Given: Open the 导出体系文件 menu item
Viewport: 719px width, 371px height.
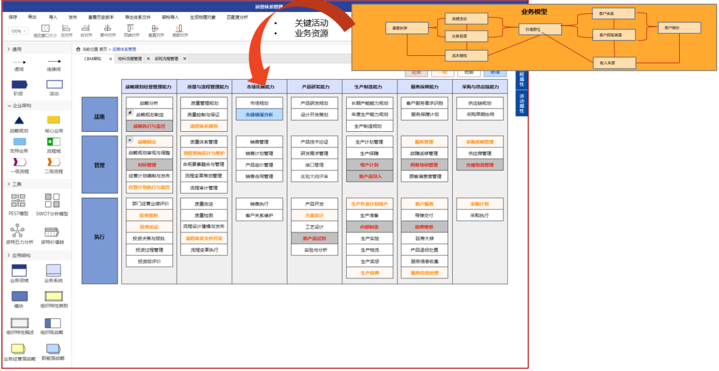Looking at the screenshot, I should pyautogui.click(x=138, y=17).
